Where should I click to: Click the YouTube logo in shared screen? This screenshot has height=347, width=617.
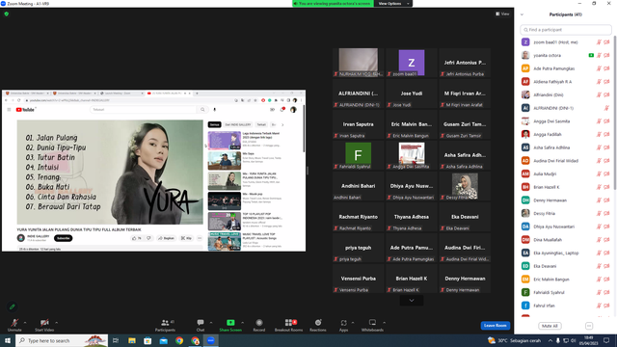pos(26,110)
